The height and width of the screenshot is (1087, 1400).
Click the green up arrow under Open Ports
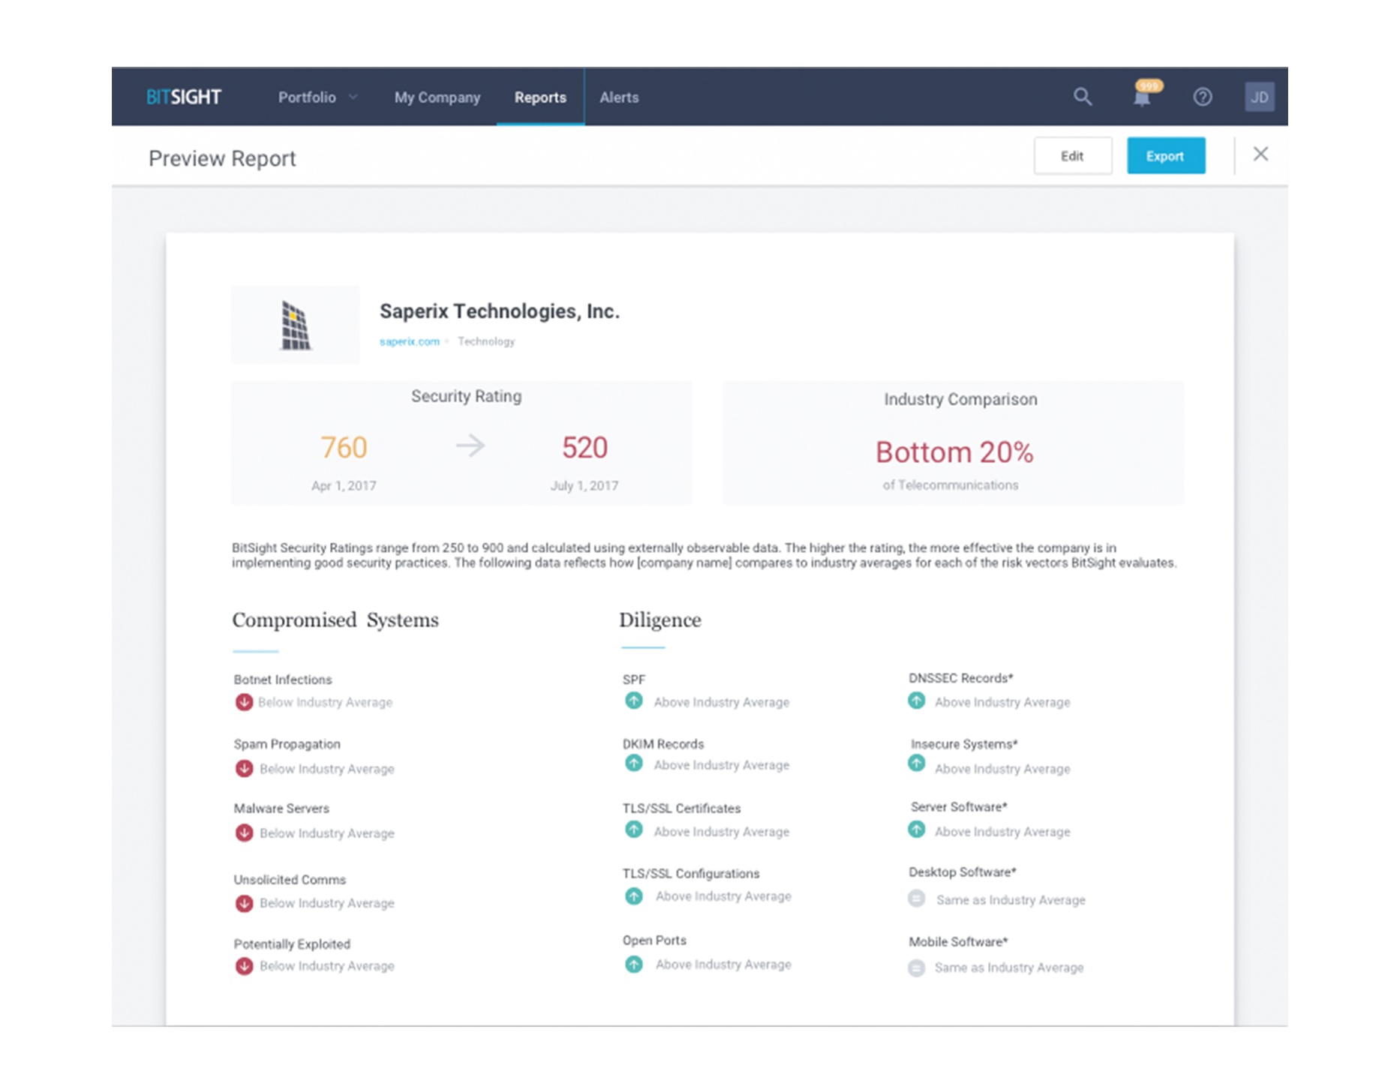click(x=634, y=965)
